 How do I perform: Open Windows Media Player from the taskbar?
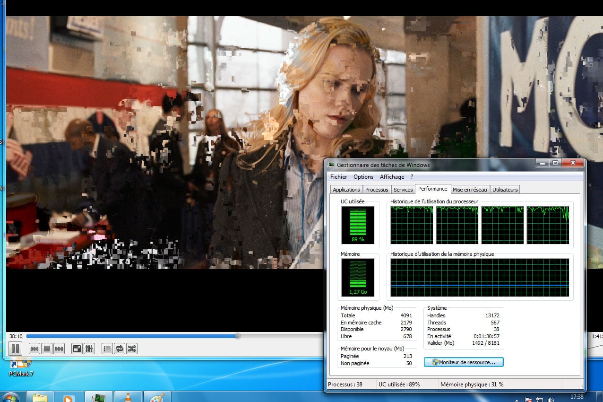(x=69, y=397)
